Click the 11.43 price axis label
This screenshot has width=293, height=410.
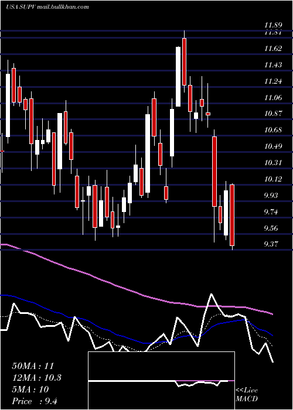point(273,65)
